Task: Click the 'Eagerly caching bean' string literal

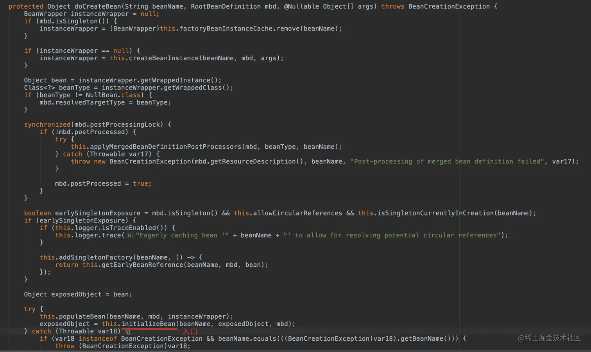Action: point(182,236)
